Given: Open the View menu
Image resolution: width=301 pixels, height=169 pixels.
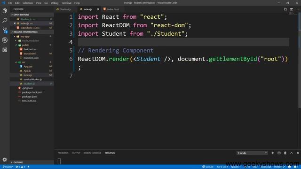Looking at the screenshot, I should coord(39,3).
